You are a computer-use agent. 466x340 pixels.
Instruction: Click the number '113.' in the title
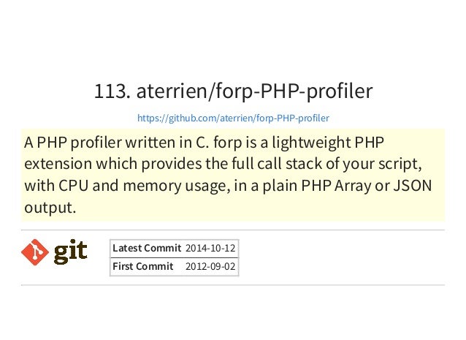tap(112, 91)
